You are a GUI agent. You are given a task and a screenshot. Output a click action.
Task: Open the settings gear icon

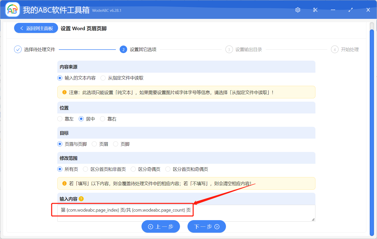298,10
